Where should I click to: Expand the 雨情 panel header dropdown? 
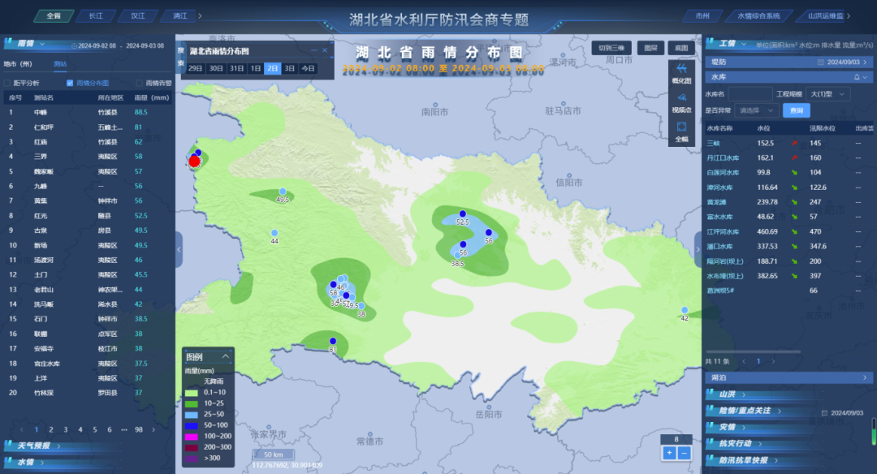(x=42, y=44)
